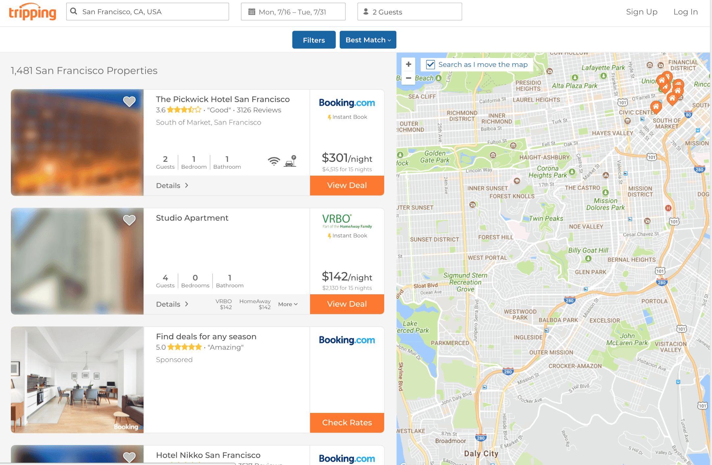Click the Wi-Fi amenity icon on Pickwick Hotel

point(274,161)
